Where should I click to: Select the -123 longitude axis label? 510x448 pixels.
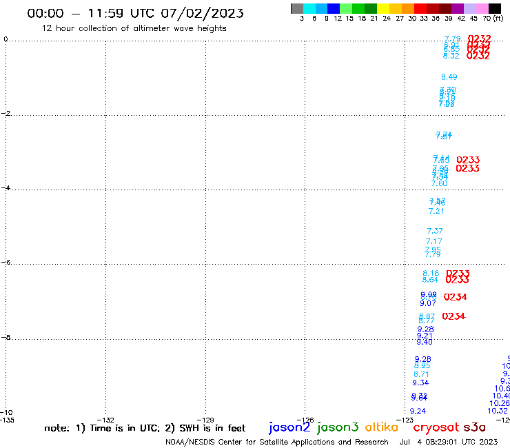click(x=405, y=420)
